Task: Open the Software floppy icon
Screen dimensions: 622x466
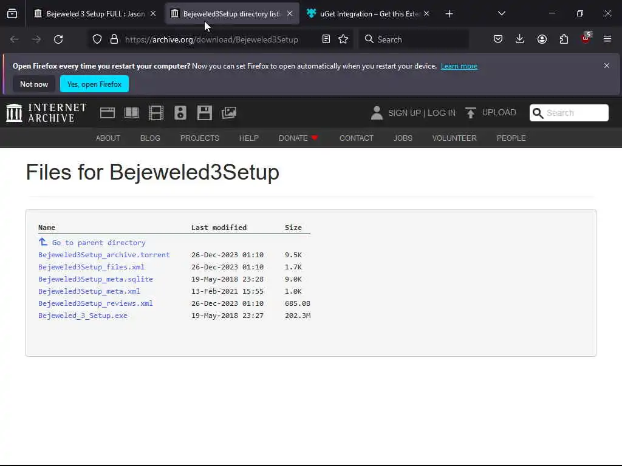Action: point(205,113)
